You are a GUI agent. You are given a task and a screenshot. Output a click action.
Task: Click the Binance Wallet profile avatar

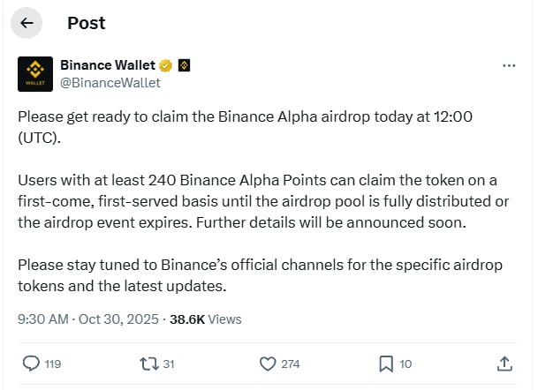coord(34,73)
